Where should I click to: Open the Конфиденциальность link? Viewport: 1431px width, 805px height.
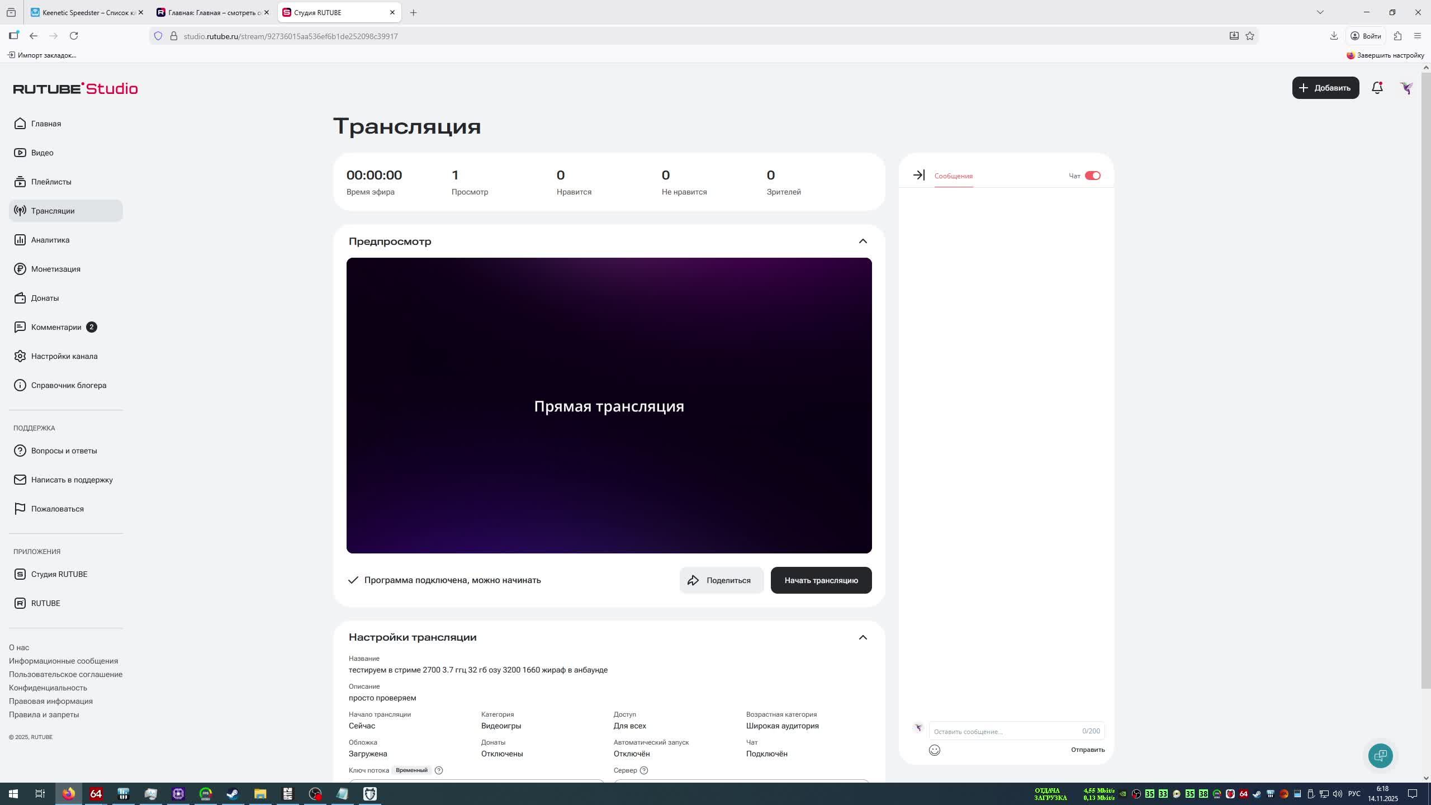[48, 688]
